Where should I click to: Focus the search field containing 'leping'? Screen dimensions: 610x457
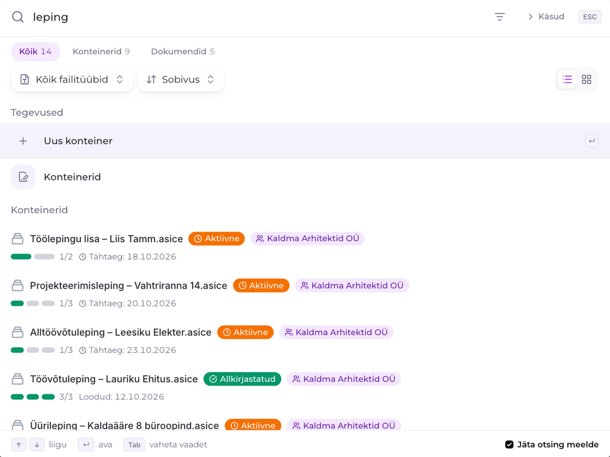[x=257, y=17]
